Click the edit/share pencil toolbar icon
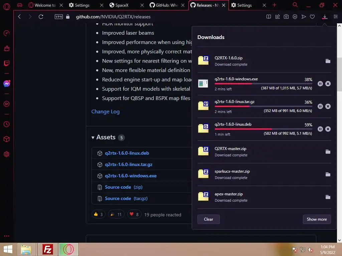This screenshot has height=256, width=342. tap(278, 17)
